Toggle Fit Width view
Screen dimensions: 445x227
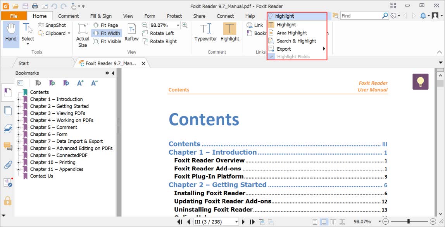107,33
